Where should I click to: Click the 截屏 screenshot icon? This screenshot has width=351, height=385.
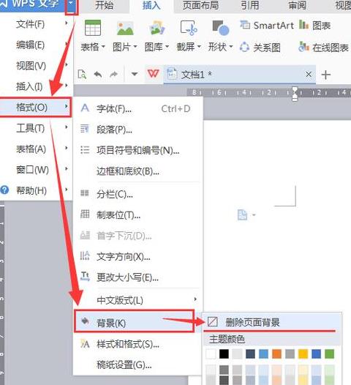coord(189,28)
